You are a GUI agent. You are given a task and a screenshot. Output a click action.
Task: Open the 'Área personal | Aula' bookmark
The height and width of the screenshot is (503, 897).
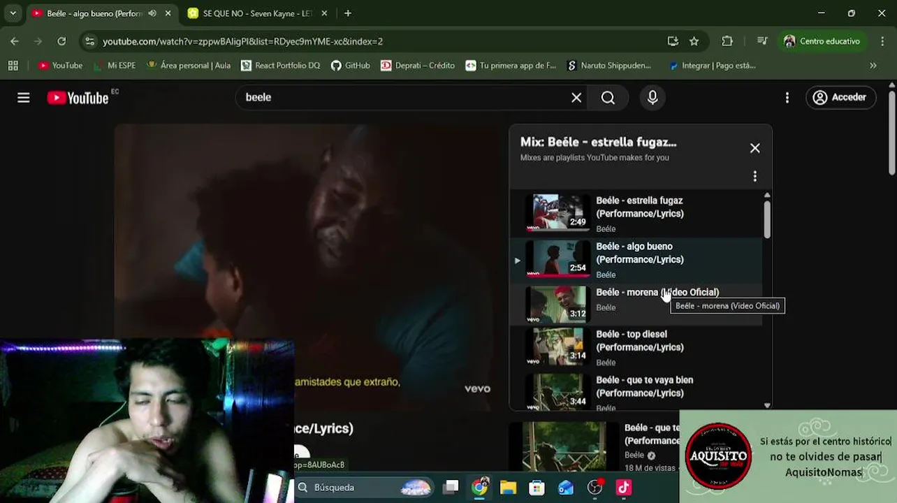188,66
